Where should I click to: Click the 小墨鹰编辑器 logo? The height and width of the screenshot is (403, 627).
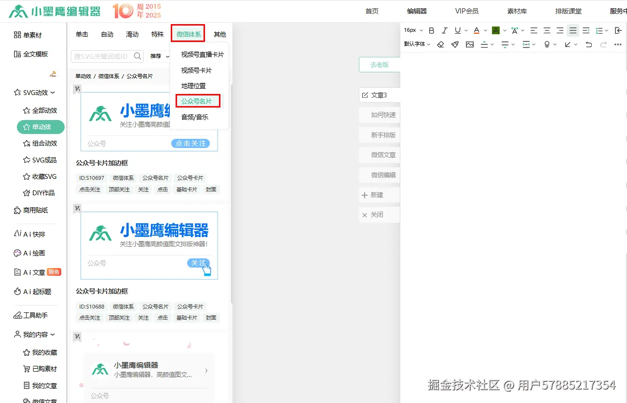pos(55,11)
